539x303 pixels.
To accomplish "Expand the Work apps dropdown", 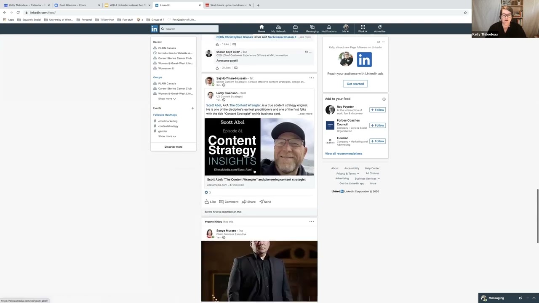I will pos(363,29).
